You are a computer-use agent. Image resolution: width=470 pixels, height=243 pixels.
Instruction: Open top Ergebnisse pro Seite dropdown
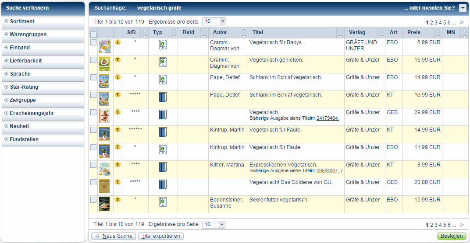pos(222,21)
